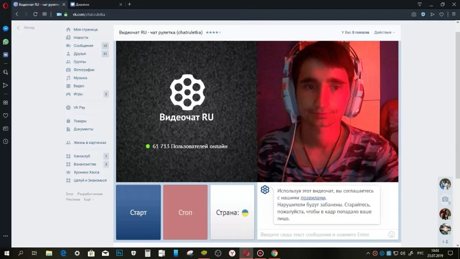Screen dimensions: 460x259
Task: Click the top chat avatar on right edge
Action: [445, 184]
